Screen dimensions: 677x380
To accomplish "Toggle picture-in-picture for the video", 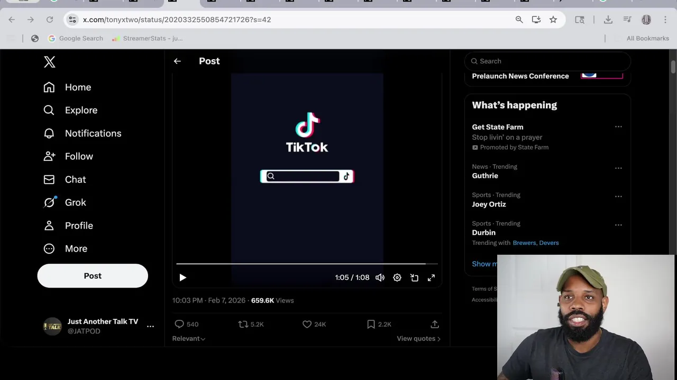I will (x=414, y=278).
